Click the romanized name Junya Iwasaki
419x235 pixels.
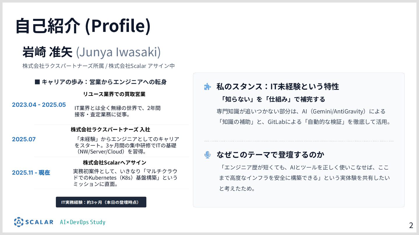click(x=118, y=52)
